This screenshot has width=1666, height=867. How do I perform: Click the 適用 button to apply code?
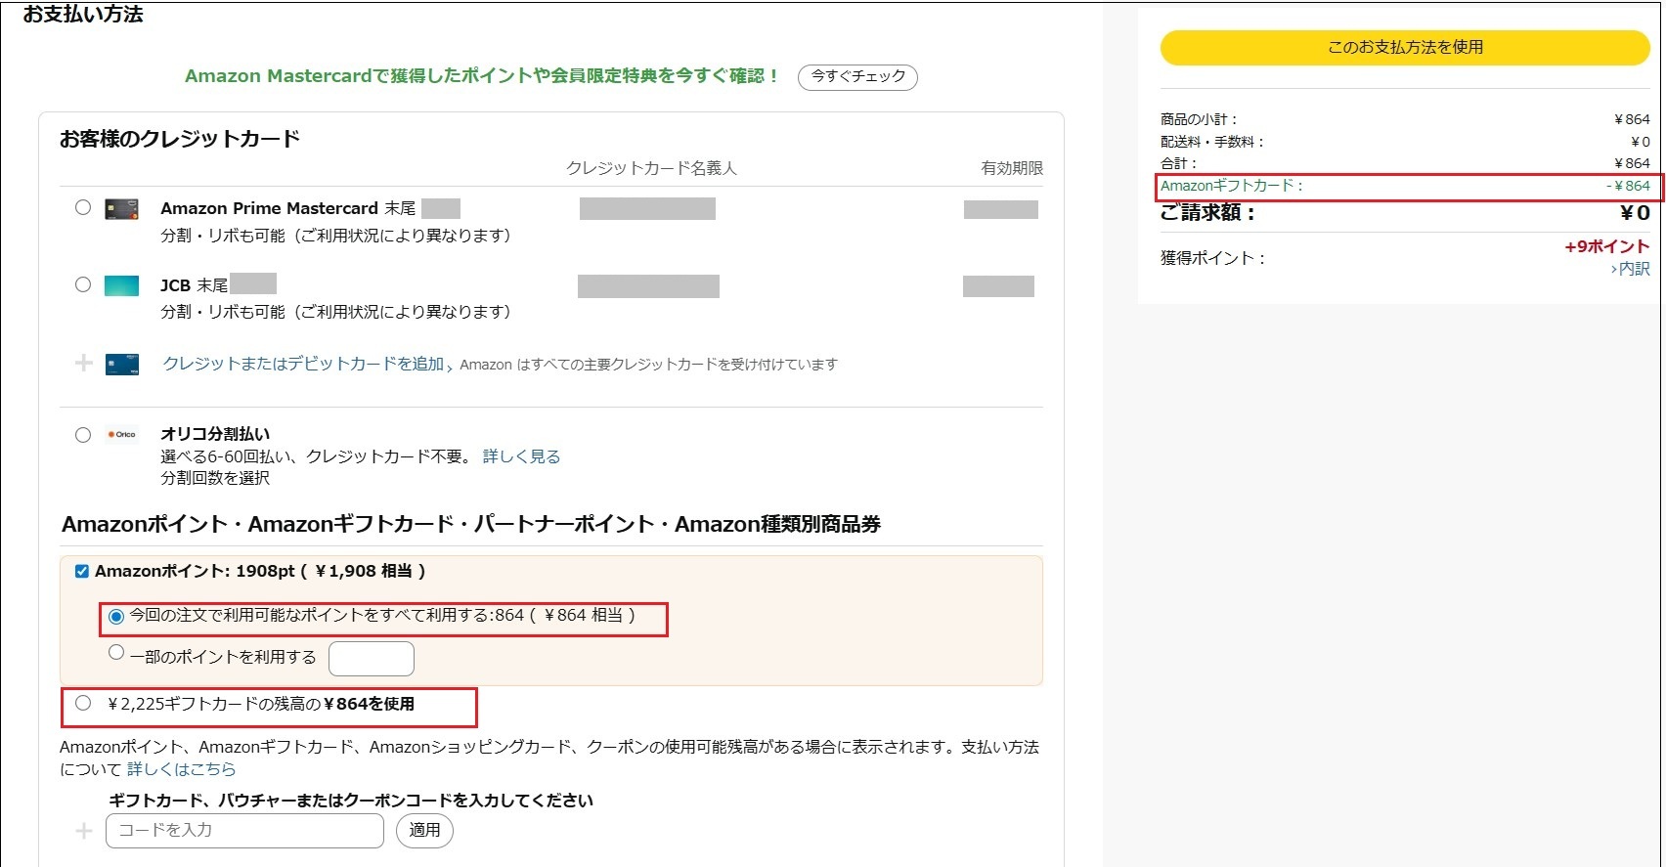coord(424,831)
